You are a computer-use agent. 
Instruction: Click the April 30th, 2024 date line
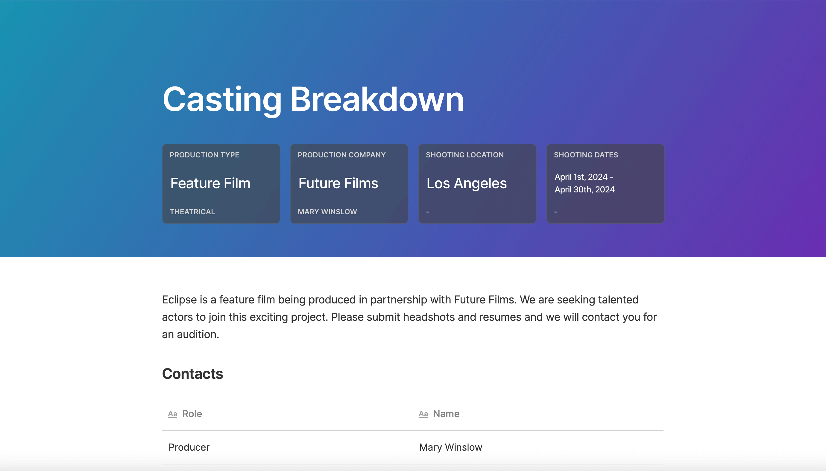584,189
